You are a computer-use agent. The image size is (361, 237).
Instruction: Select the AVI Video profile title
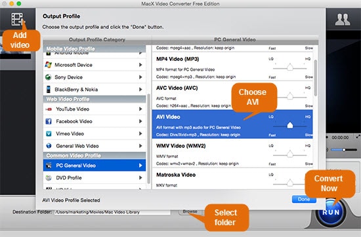168,117
